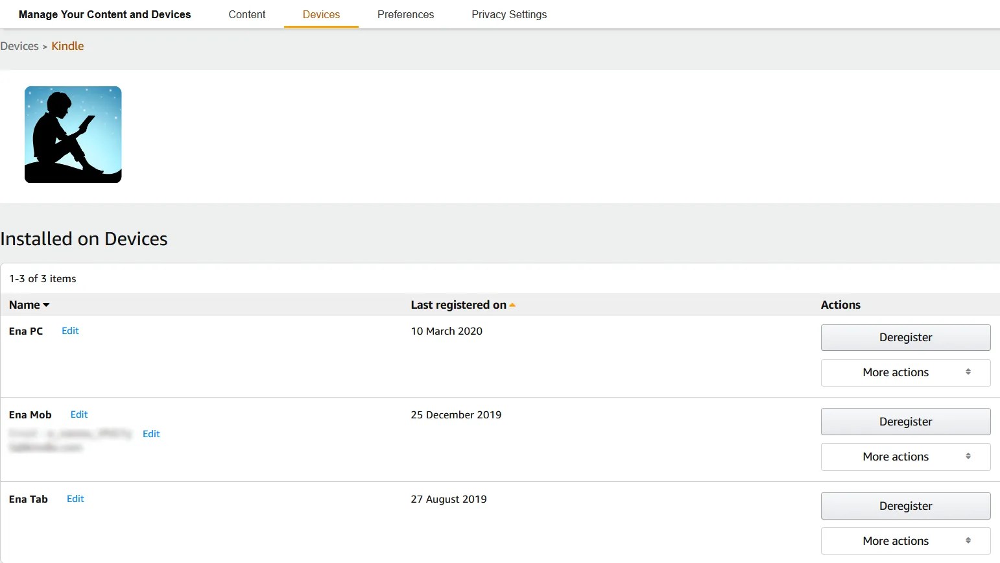
Task: Click the Name column sort arrow
Action: 46,304
